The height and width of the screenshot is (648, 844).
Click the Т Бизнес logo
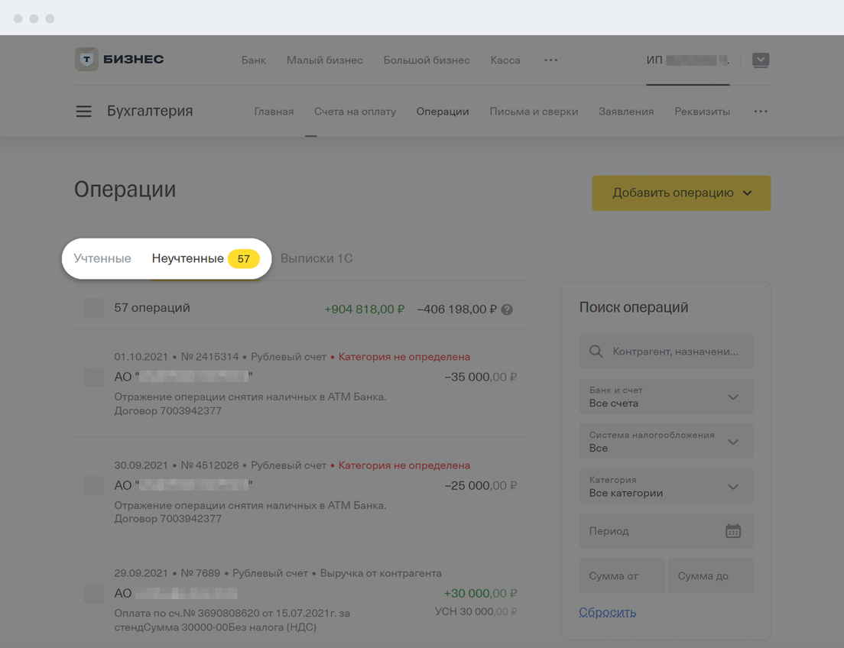point(119,60)
